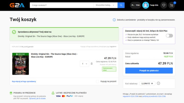Screen dimensions: 184x103
Task: Open politykę prywatności G2A.COM link
Action: tap(154, 96)
